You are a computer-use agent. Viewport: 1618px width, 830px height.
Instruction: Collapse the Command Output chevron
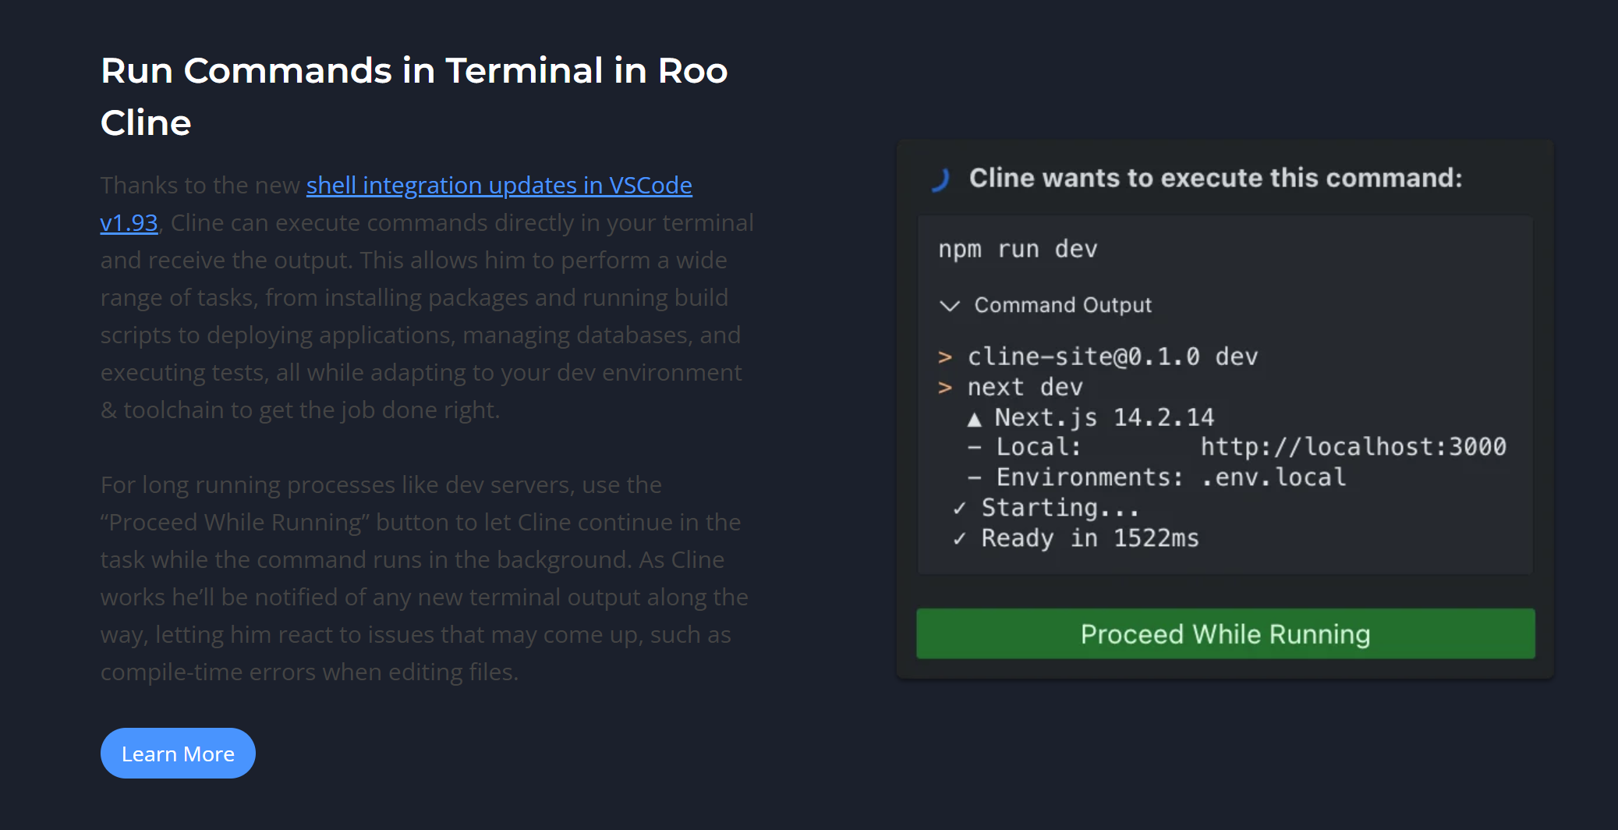tap(949, 305)
